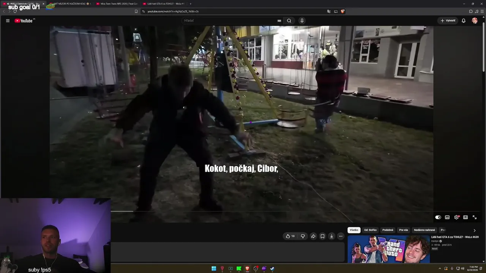Close the '#683 | Oddshots' browser tab
This screenshot has width=486, height=273.
pyautogui.click(x=43, y=4)
